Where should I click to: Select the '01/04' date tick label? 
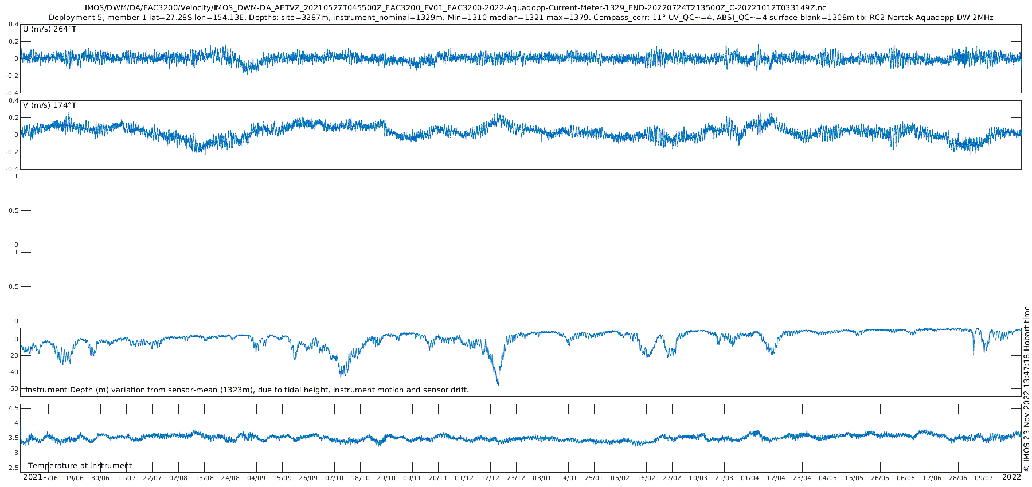(750, 478)
